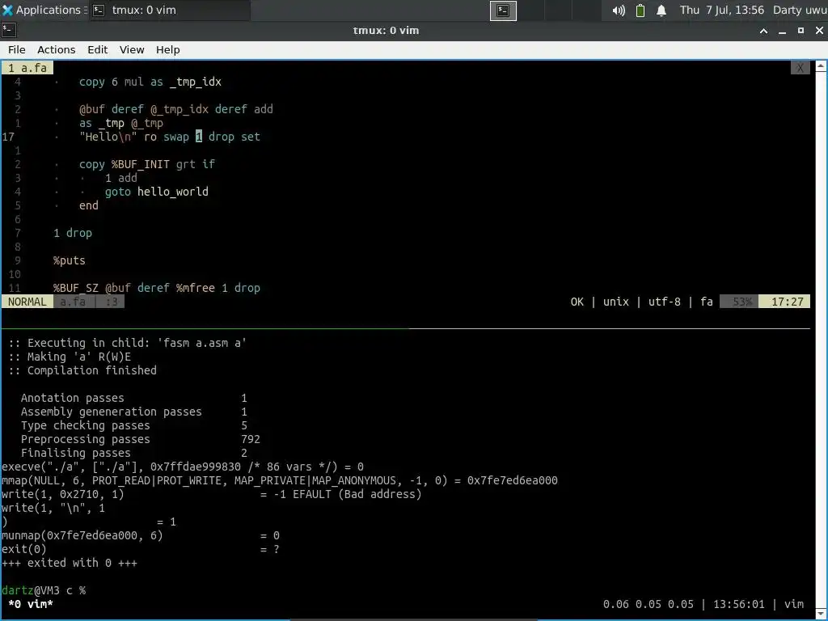Click the a.fa filename in statusline

[73, 302]
